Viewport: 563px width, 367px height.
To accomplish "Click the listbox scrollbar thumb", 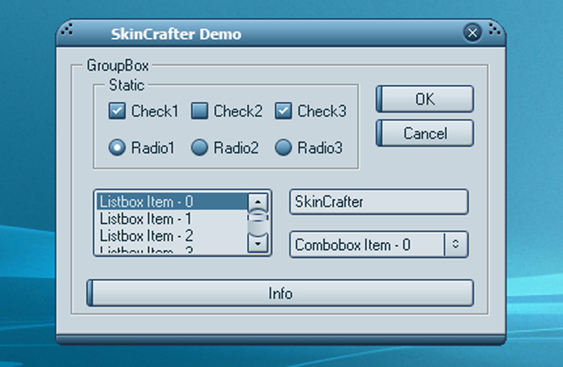I will click(260, 221).
